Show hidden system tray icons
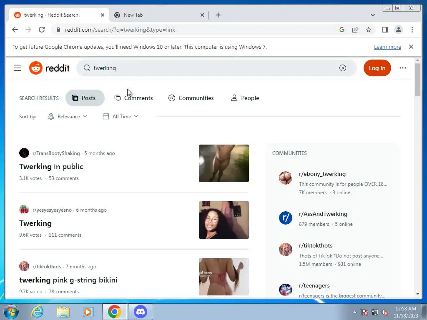 (354, 312)
